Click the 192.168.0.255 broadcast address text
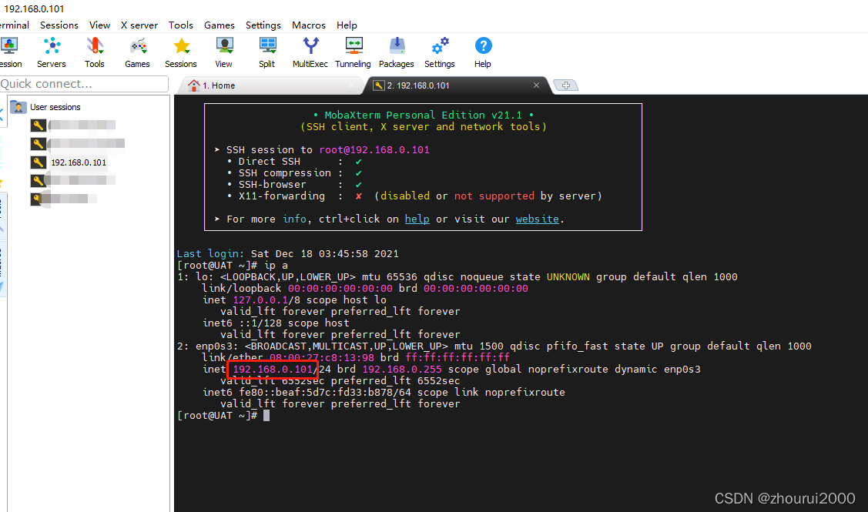 402,370
